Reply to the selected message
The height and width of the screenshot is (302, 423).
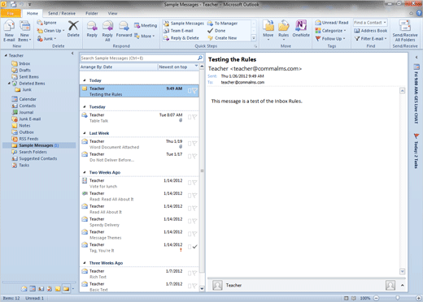click(92, 29)
